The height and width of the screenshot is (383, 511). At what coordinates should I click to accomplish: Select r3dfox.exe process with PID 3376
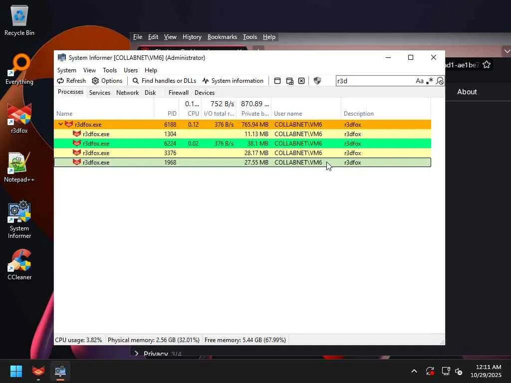[243, 153]
